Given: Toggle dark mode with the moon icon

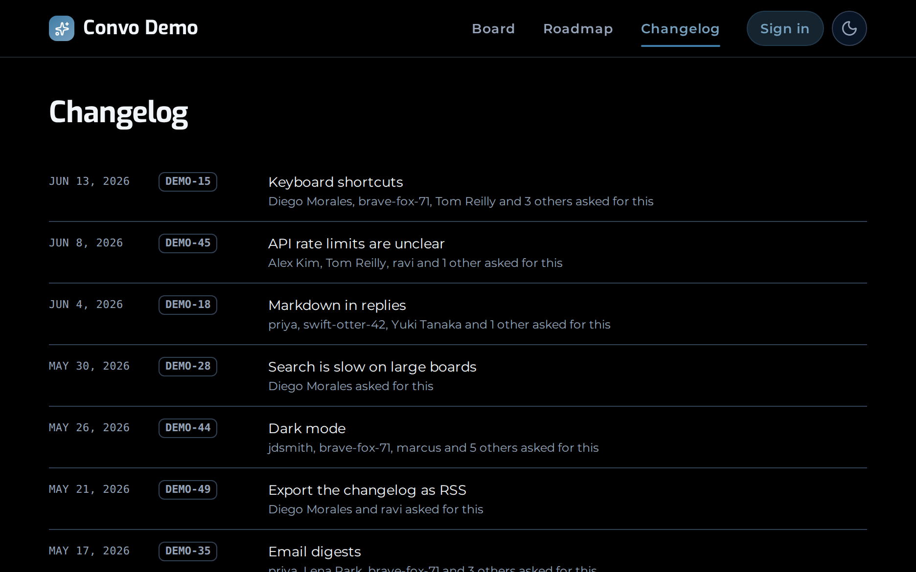Looking at the screenshot, I should click(x=849, y=28).
